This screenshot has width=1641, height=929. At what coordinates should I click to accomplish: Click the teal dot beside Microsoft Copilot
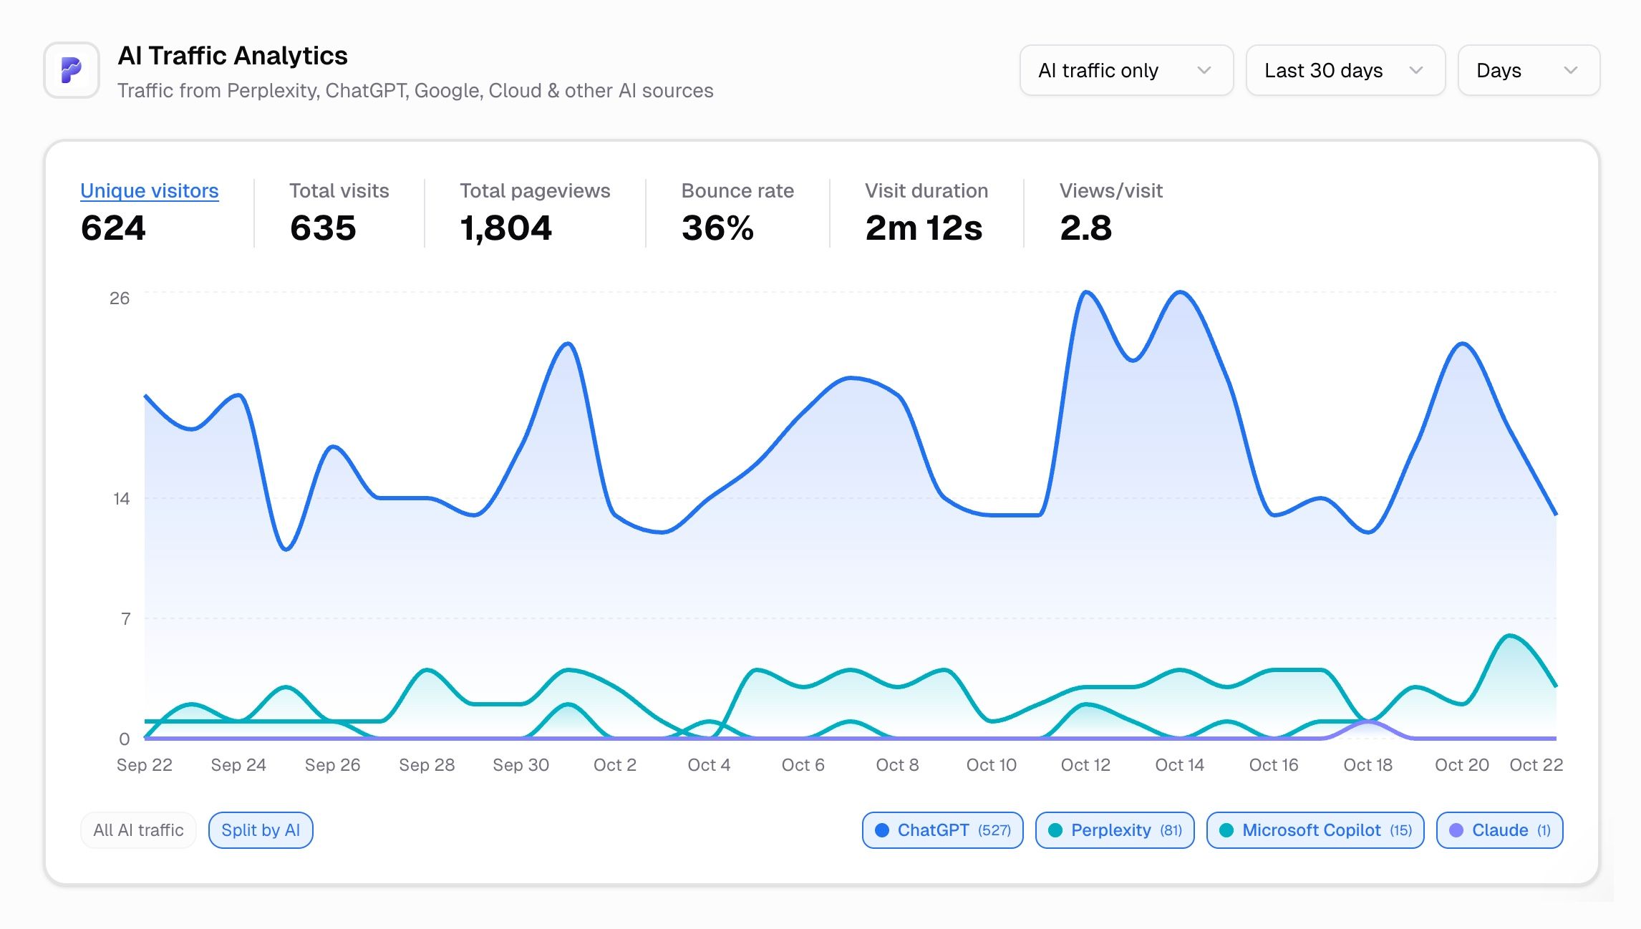(x=1226, y=830)
